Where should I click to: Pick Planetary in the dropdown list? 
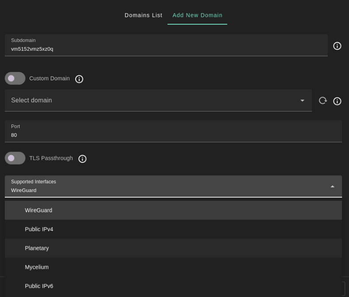pyautogui.click(x=37, y=248)
